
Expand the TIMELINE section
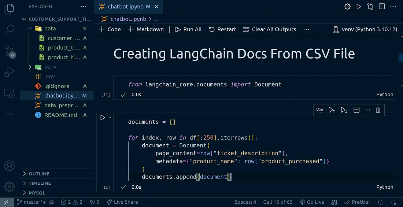tap(57, 183)
